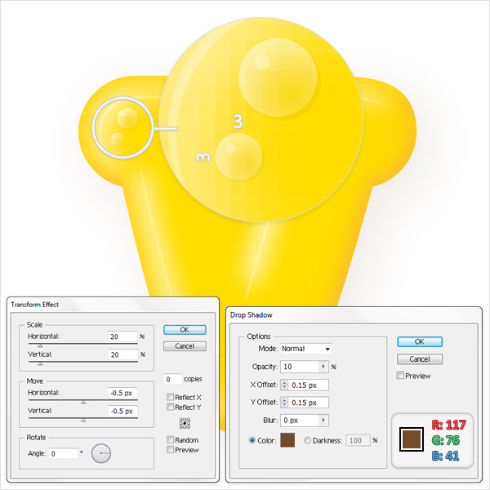Click the X Offset stepper arrows
Screen dimensions: 490x490
coord(284,385)
